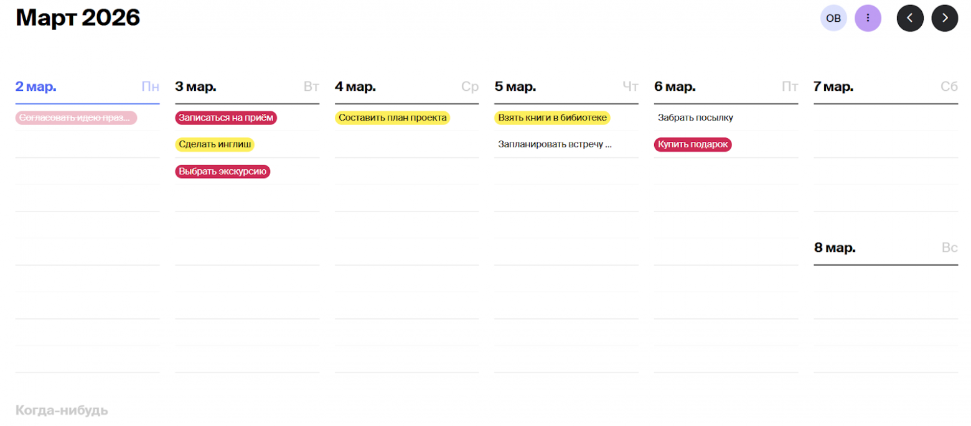
Task: Open the OB user avatar
Action: point(833,18)
